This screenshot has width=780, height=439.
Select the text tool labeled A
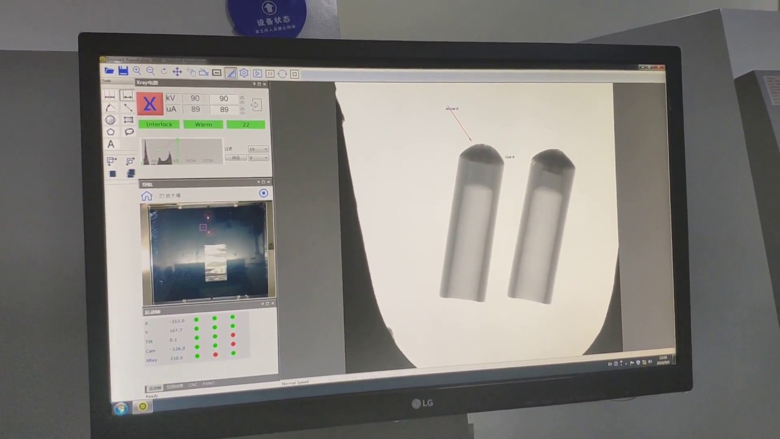[110, 145]
